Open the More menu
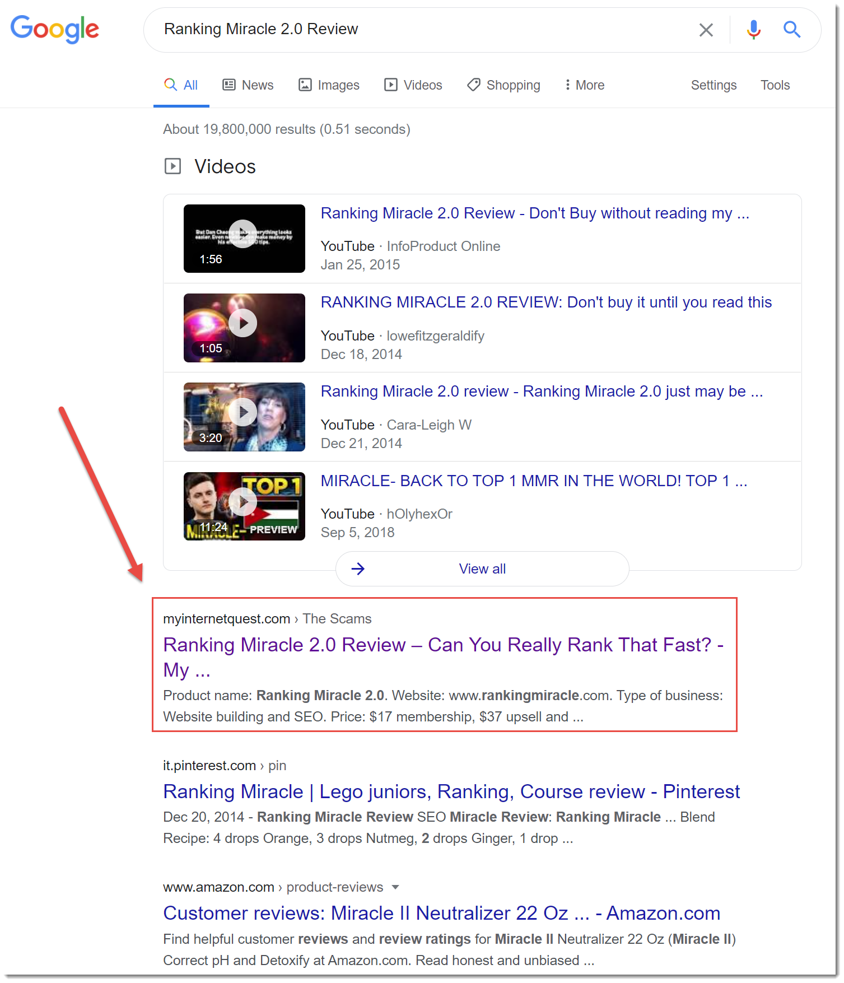Viewport: 844px width, 983px height. [x=585, y=85]
